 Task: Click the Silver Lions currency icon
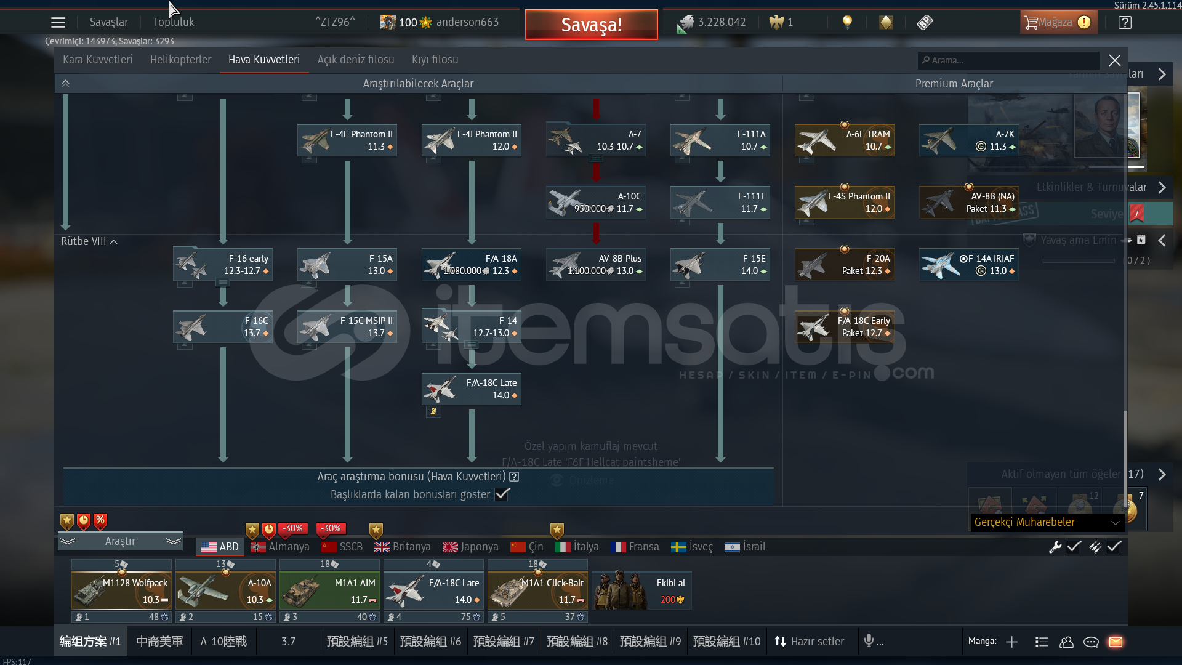pos(686,23)
